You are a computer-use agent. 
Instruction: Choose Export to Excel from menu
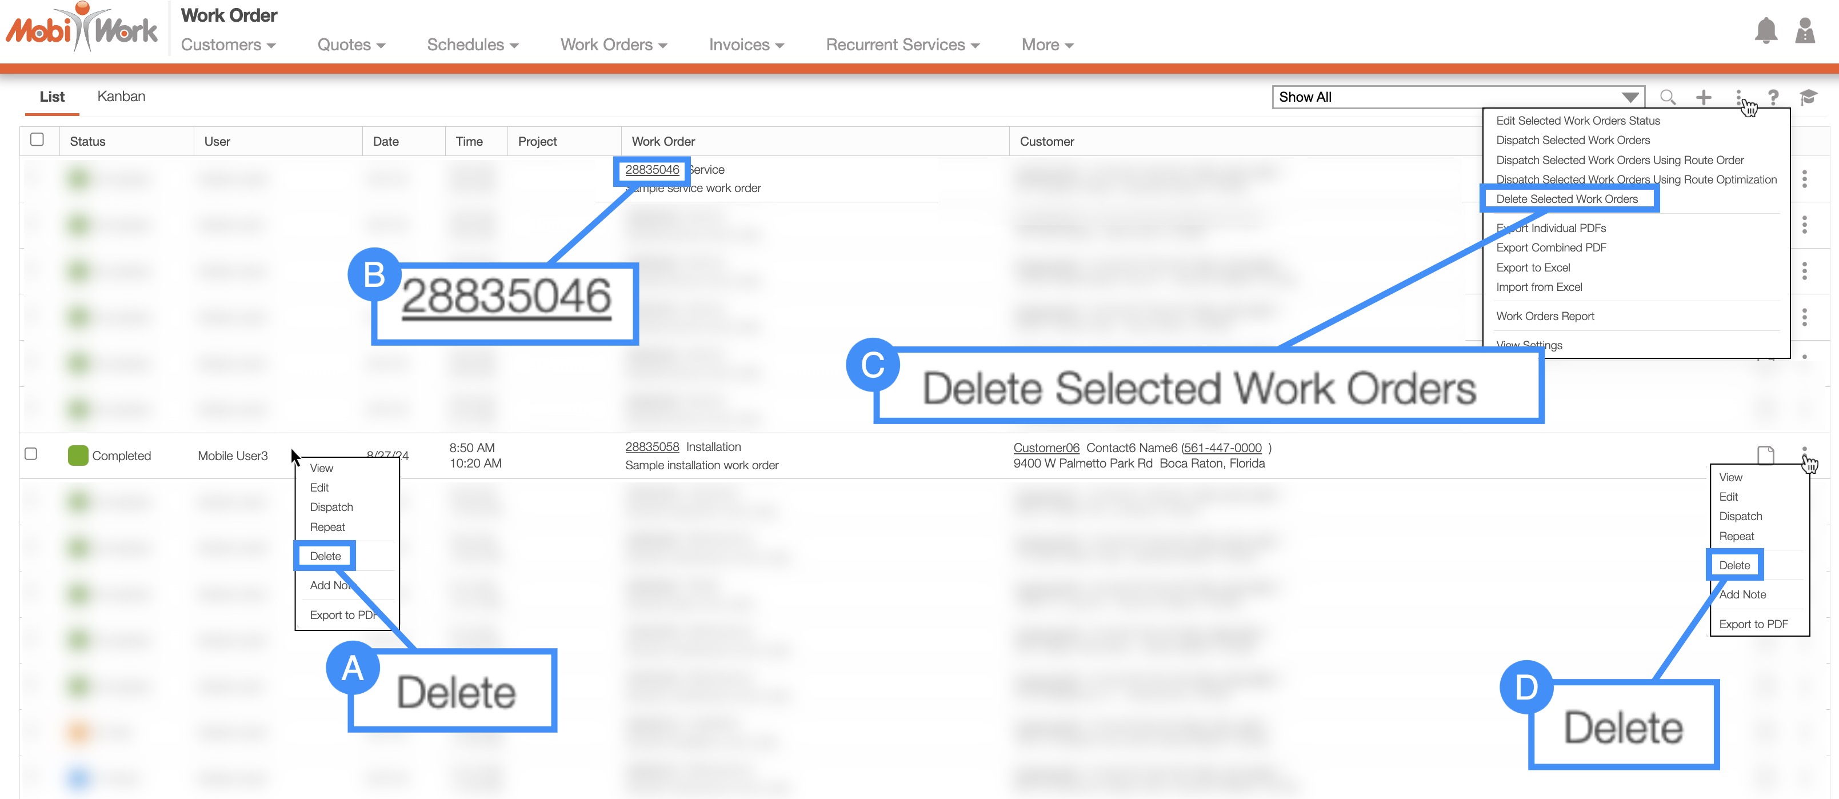coord(1533,267)
